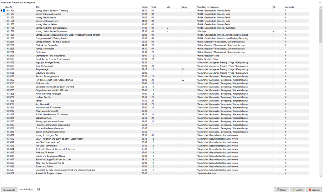323x194 pixels.
Task: Select course number 191-1501
Action: [x=10, y=11]
